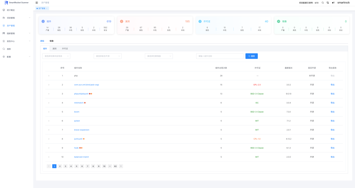This screenshot has width=355, height=188.
Task: Click the search magnifier icon in top bar
Action: click(x=322, y=3)
